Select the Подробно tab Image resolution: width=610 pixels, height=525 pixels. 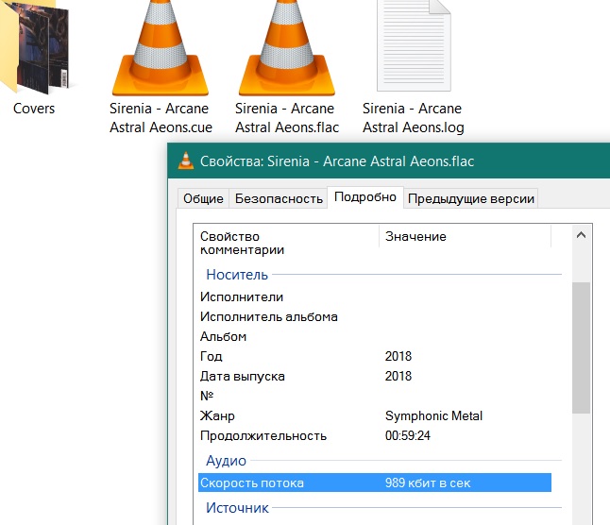(364, 197)
